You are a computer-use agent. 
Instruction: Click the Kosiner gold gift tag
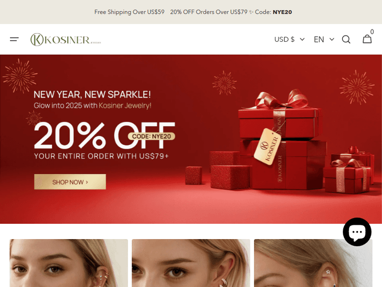(267, 146)
